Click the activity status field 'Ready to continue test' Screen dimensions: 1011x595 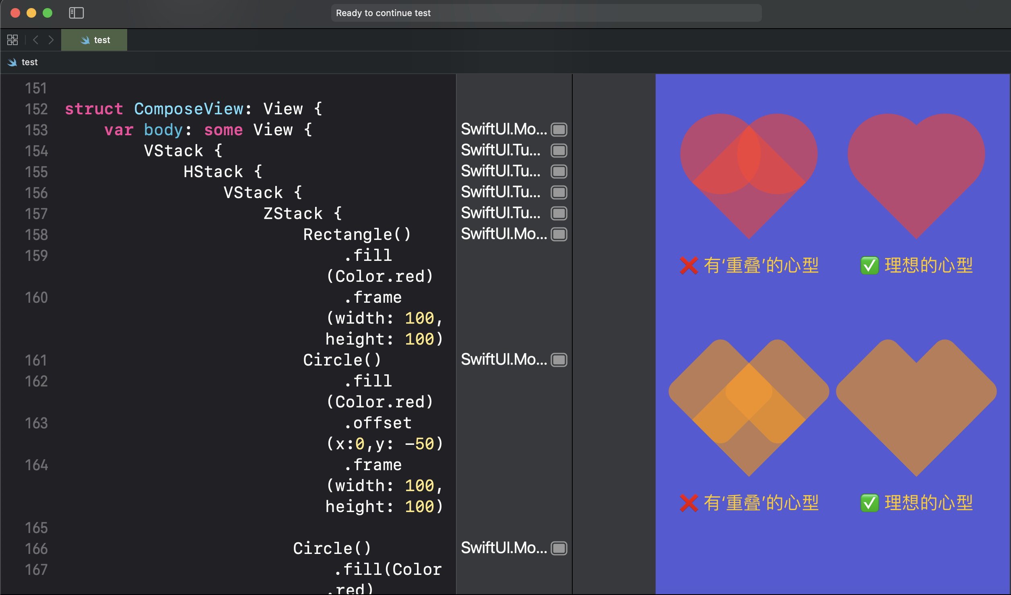click(x=546, y=13)
